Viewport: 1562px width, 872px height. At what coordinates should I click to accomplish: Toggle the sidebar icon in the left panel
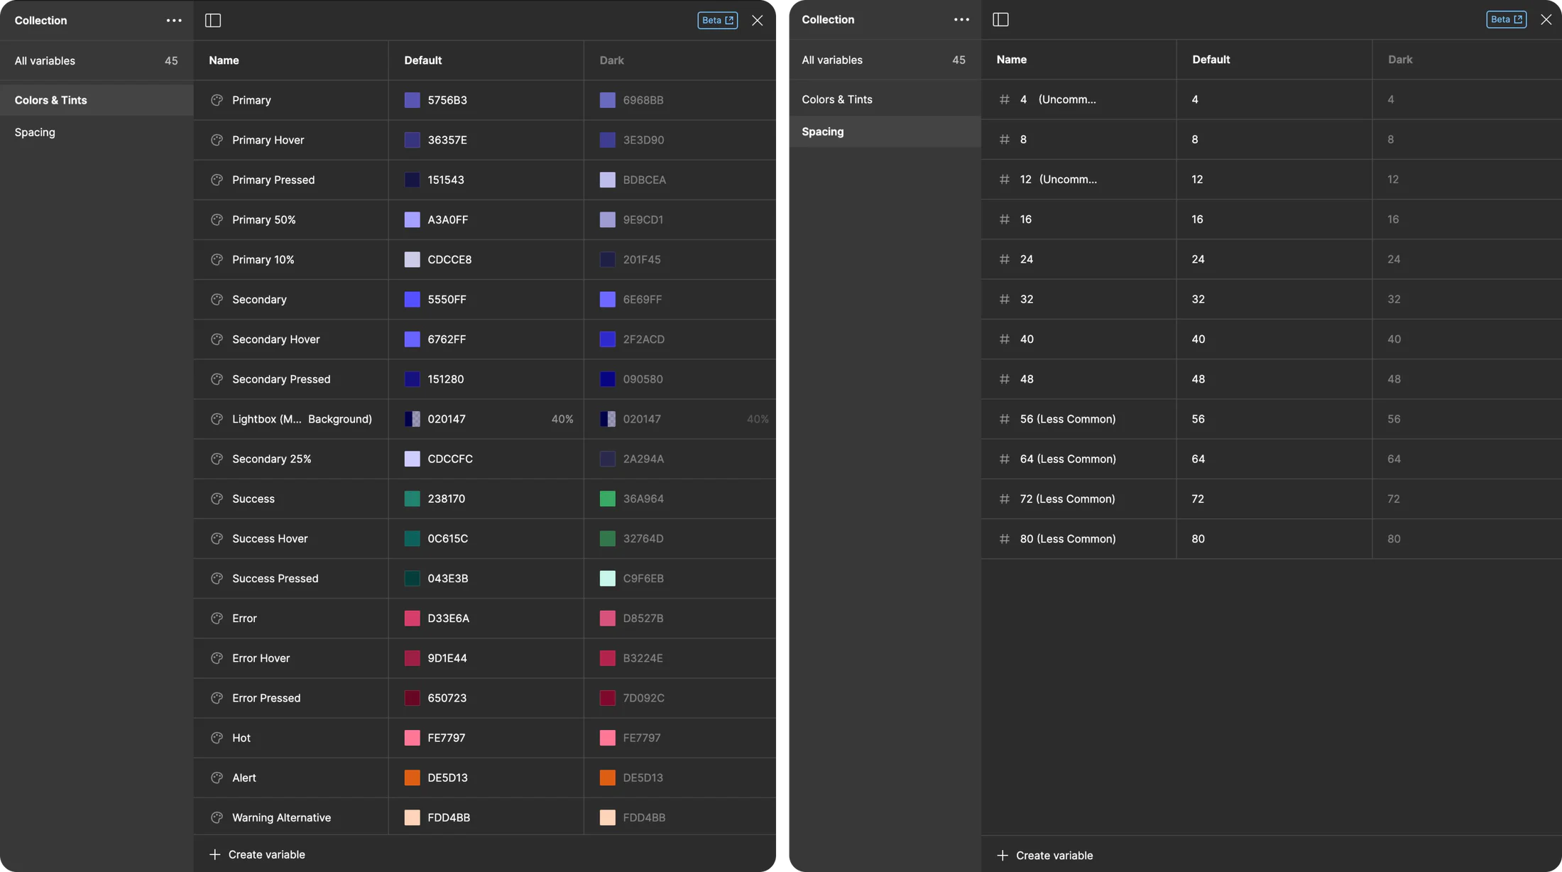(213, 21)
